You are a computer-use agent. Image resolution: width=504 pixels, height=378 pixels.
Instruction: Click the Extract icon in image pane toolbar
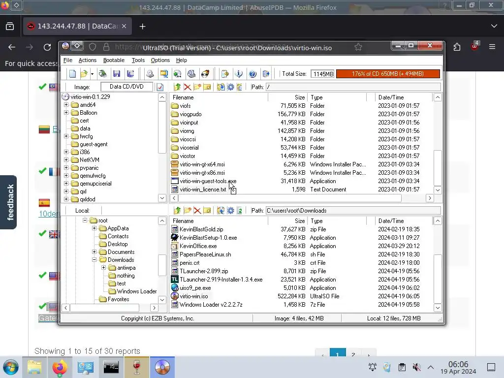click(221, 87)
